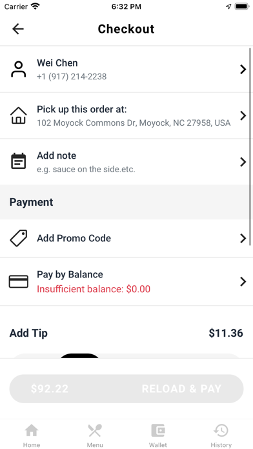Tap the RELOAD & PAY button
The height and width of the screenshot is (449, 253).
pos(126,388)
